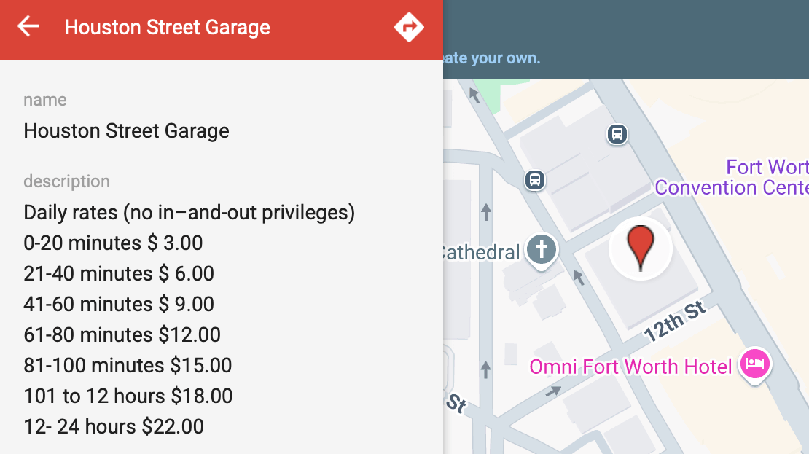Open Omni Fort Worth Hotel label
The image size is (809, 454).
630,367
